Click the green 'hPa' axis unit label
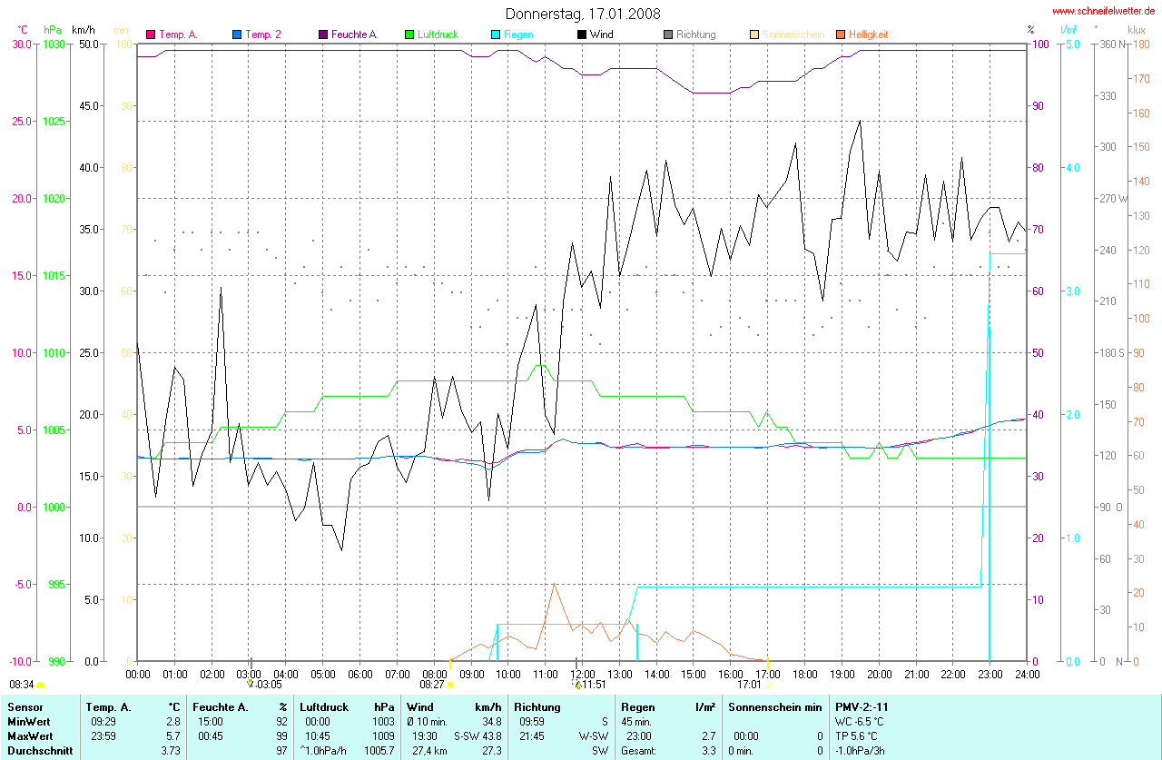The height and width of the screenshot is (760, 1162). (x=52, y=30)
